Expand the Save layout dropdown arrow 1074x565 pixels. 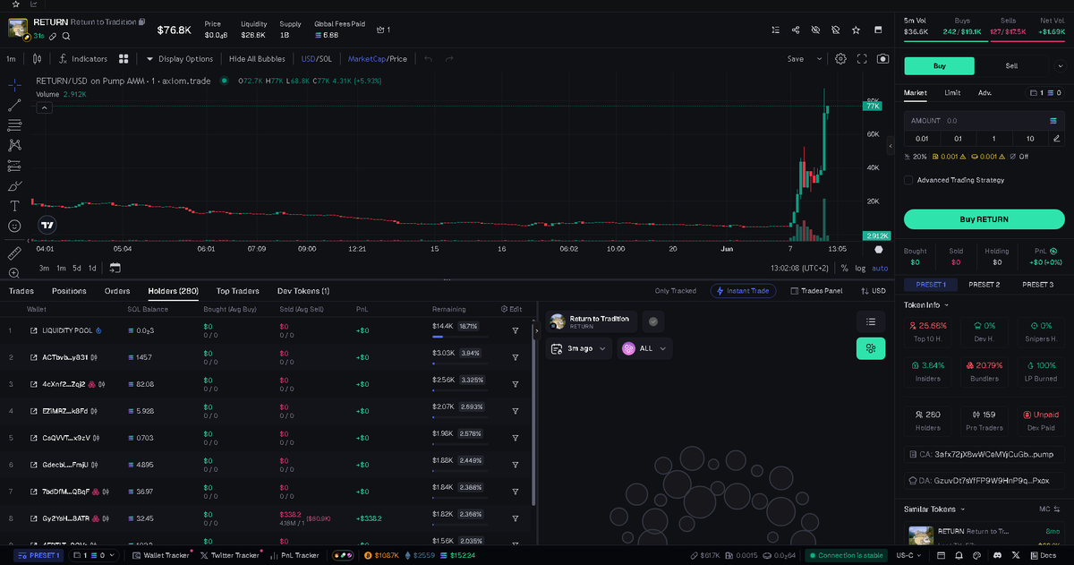(819, 59)
